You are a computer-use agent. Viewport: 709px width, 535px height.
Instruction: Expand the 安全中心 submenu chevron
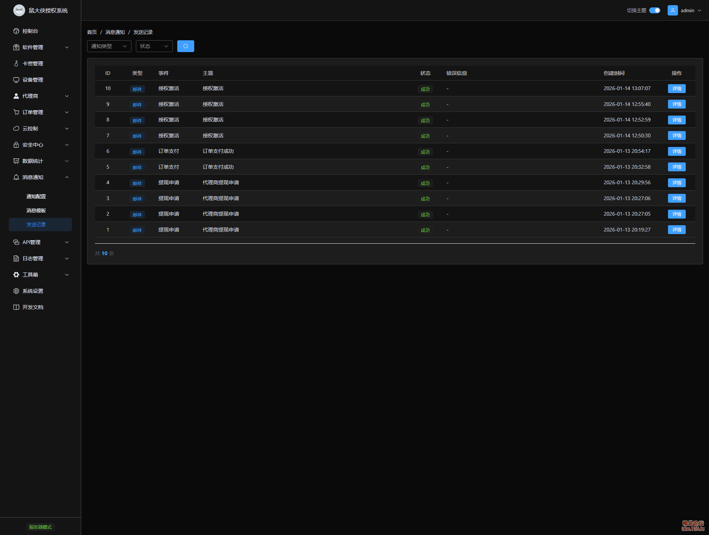pos(67,145)
